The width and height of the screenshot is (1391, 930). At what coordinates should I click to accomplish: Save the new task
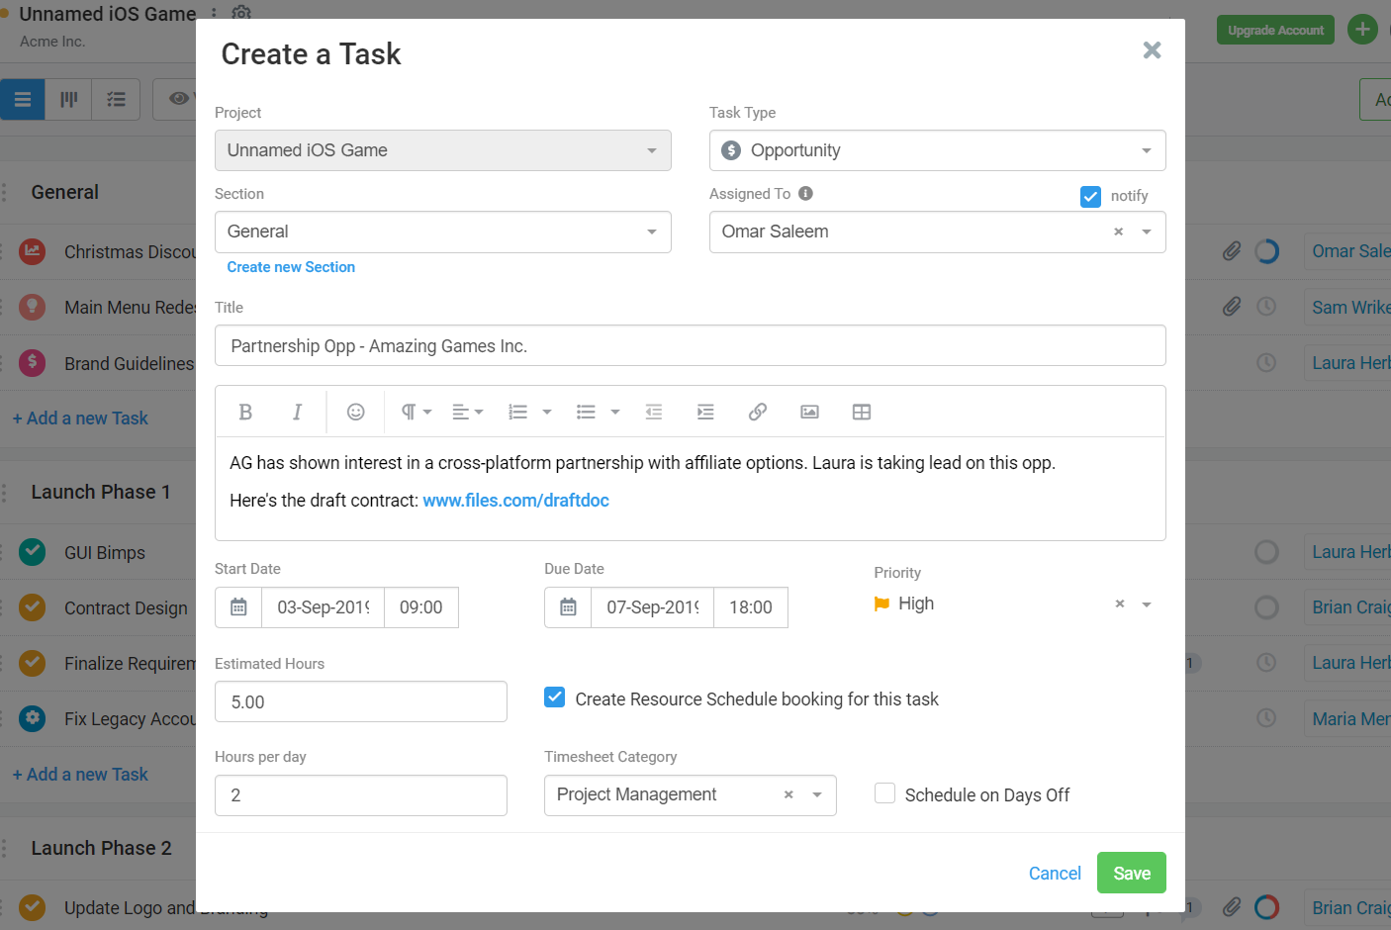(x=1131, y=873)
